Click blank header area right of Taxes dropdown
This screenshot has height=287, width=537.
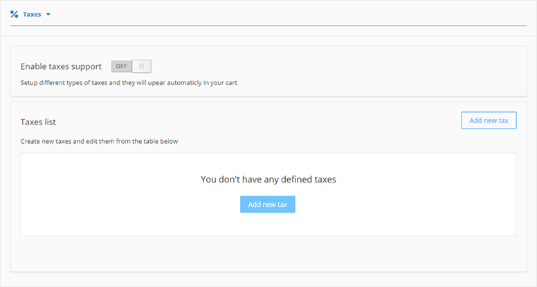point(277,14)
